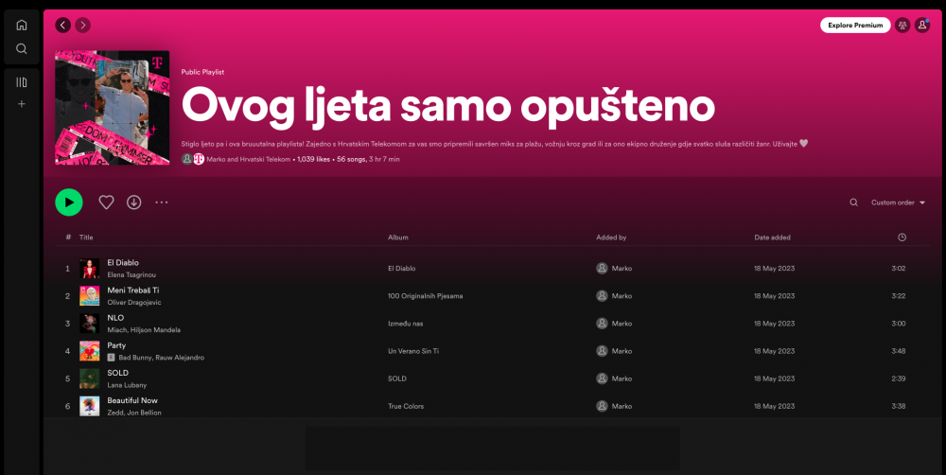Open artists Miach, Hiljson Mandela
The height and width of the screenshot is (475, 946).
[144, 330]
